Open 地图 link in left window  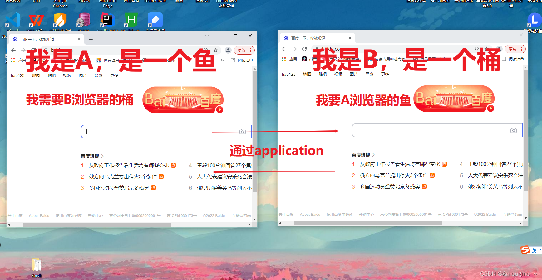click(x=36, y=75)
